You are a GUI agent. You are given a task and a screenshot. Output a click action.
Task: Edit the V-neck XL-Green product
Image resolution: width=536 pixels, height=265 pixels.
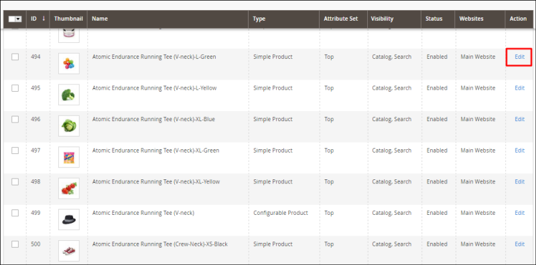[x=520, y=151]
